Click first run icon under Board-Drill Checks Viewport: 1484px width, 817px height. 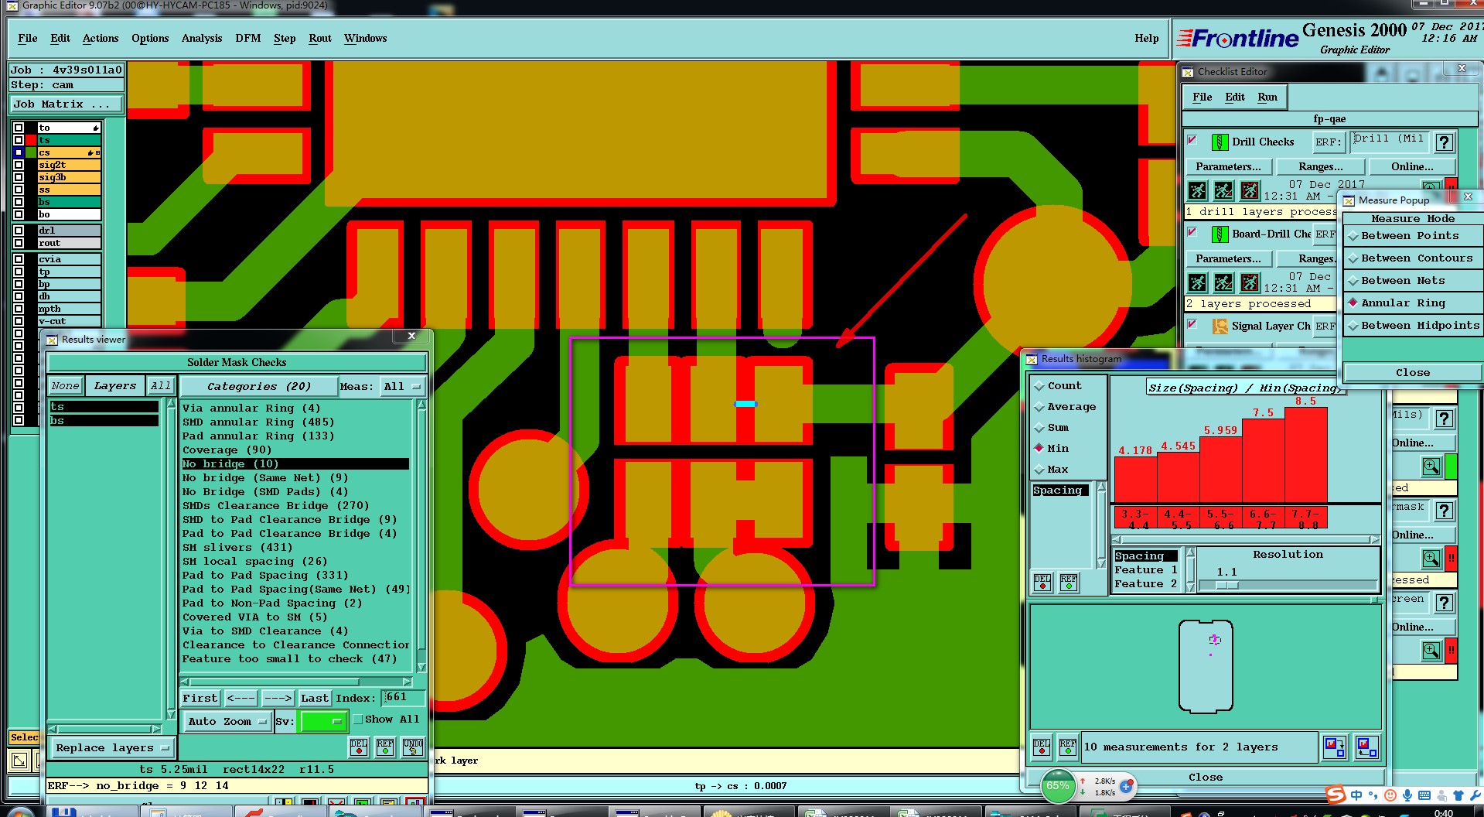(1197, 282)
